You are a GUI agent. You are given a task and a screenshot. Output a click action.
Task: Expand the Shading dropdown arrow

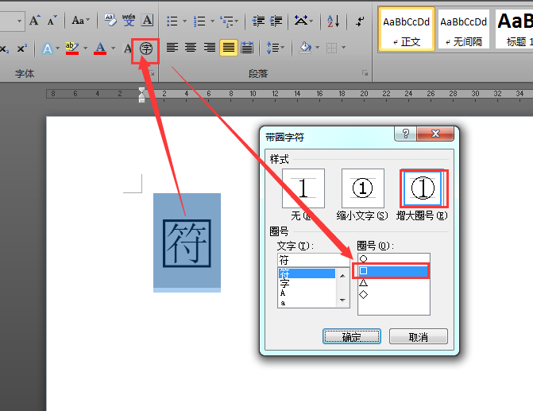pyautogui.click(x=318, y=48)
